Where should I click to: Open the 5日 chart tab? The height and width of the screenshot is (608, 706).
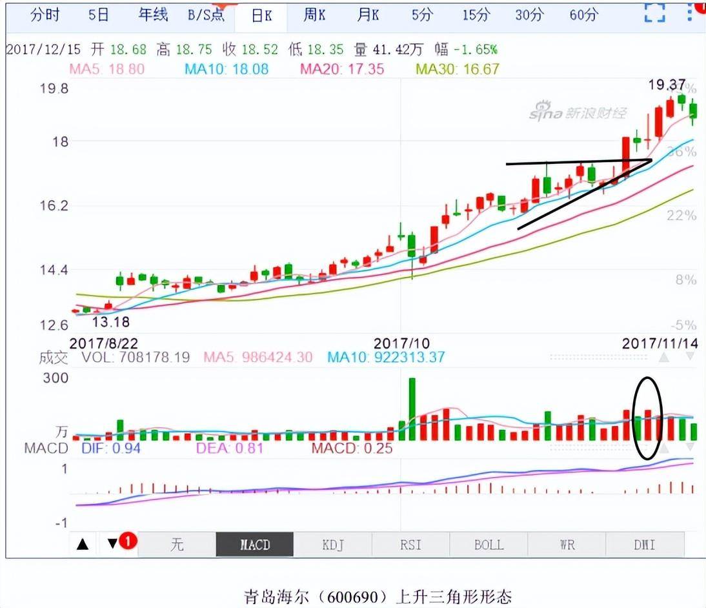click(98, 15)
